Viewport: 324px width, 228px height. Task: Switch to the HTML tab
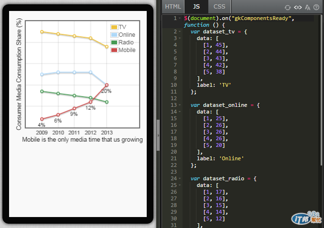173,7
